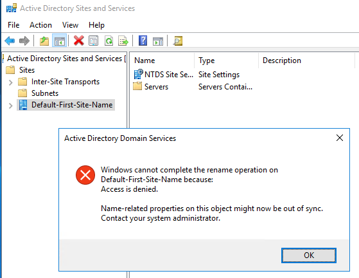The height and width of the screenshot is (278, 359).
Task: Select the NTDS Site Settings item
Action: [x=164, y=75]
